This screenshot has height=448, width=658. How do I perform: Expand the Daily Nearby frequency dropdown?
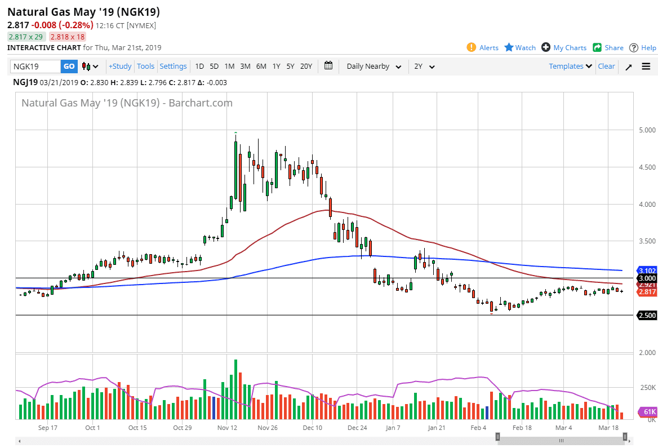tap(374, 66)
